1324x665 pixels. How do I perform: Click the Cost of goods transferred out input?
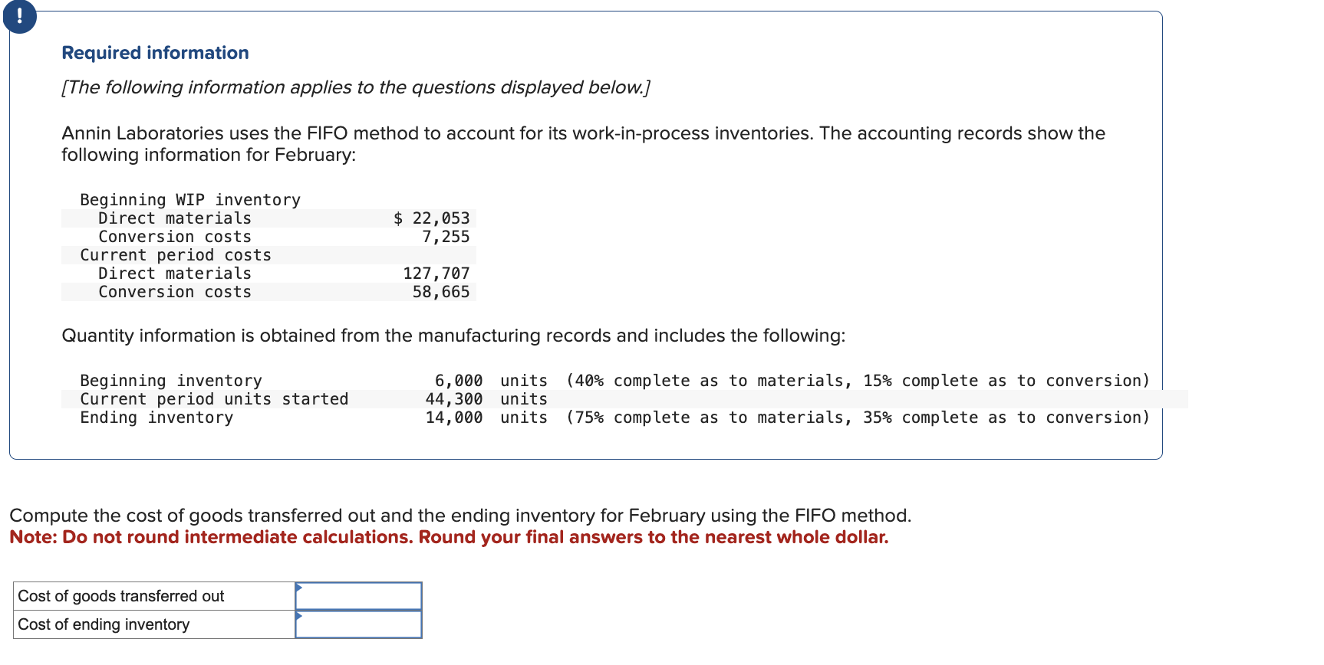359,596
